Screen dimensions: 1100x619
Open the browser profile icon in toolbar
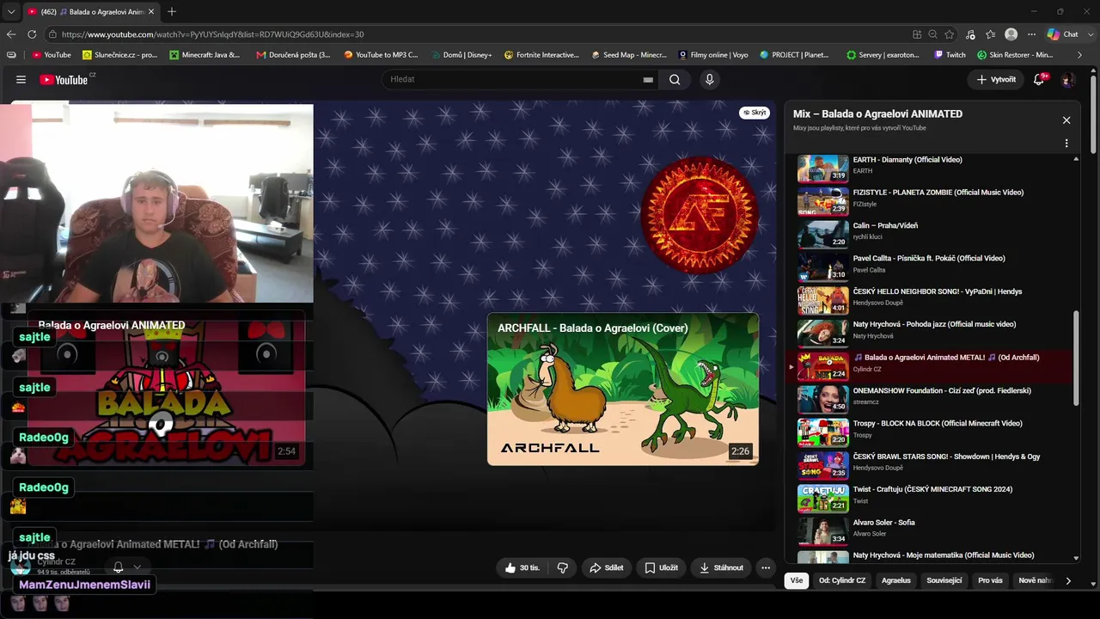click(x=1011, y=34)
